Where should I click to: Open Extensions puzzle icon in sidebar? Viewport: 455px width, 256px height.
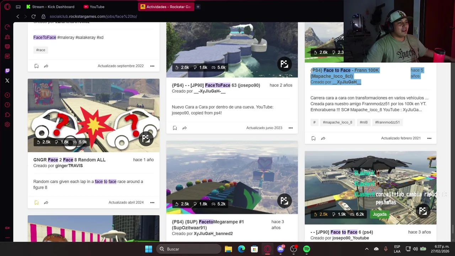pos(7,114)
